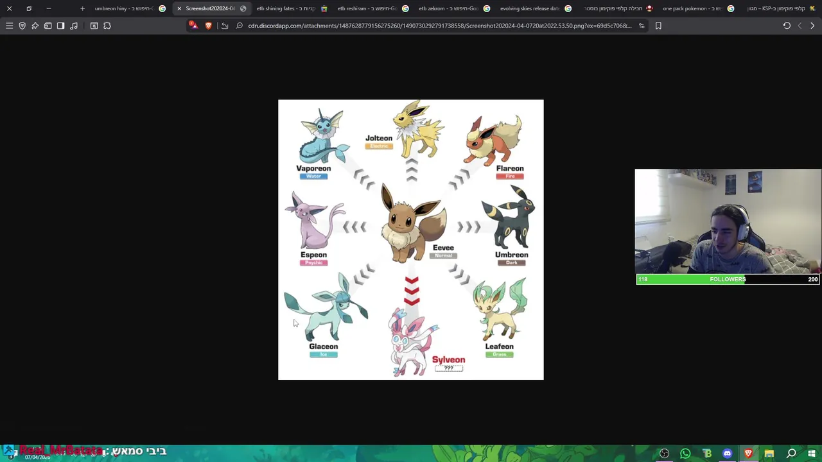Click the 'Vaporeon' label in the chart
The height and width of the screenshot is (462, 822).
click(313, 168)
